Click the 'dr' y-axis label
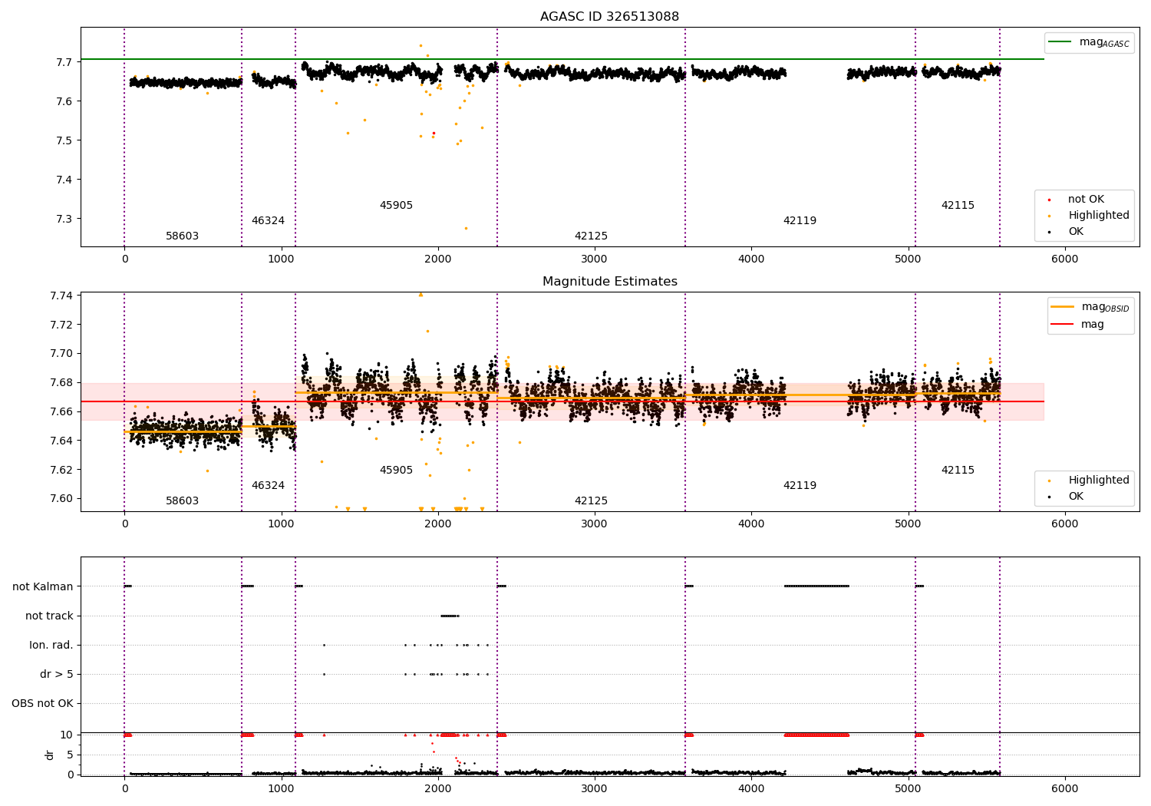The width and height of the screenshot is (1151, 806). (50, 755)
